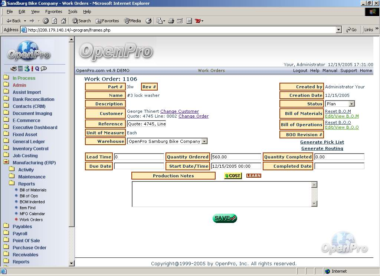Viewport: 380px width, 276px height.
Task: Open the Warehouse dropdown list
Action: click(x=204, y=141)
